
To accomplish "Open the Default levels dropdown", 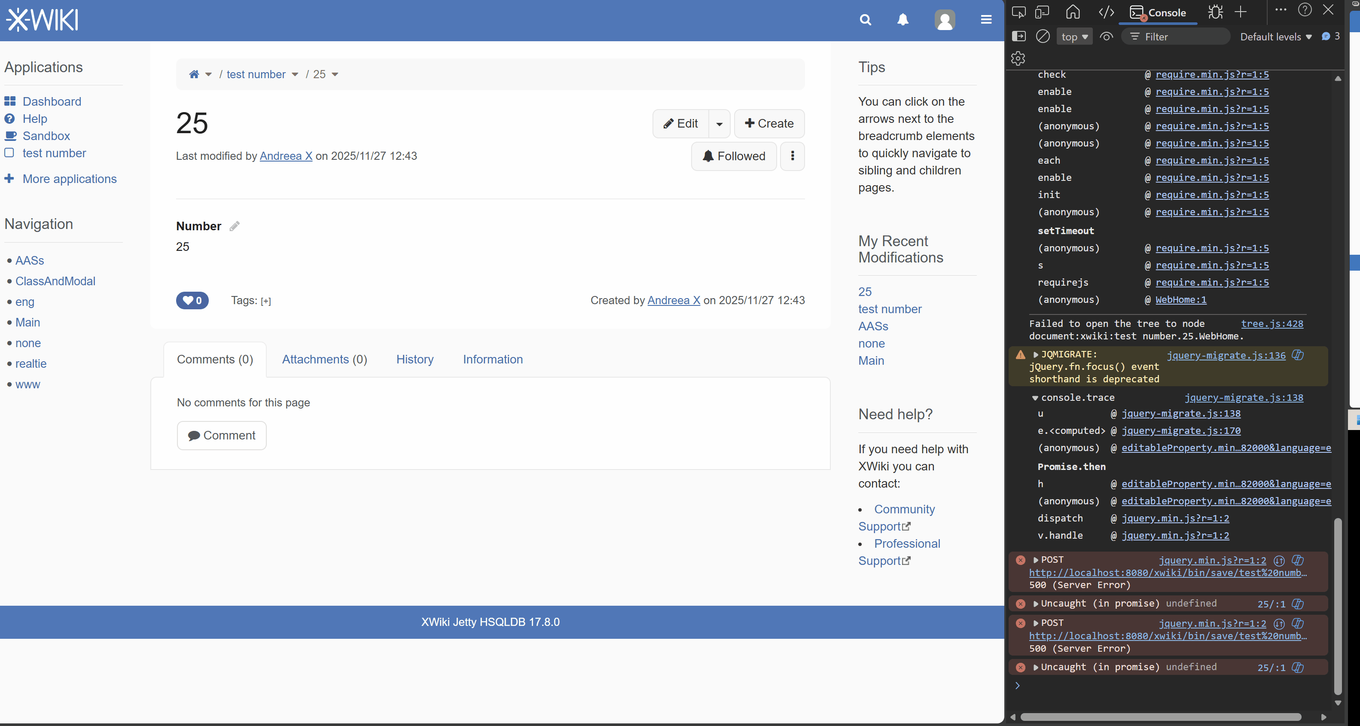I will pyautogui.click(x=1275, y=37).
